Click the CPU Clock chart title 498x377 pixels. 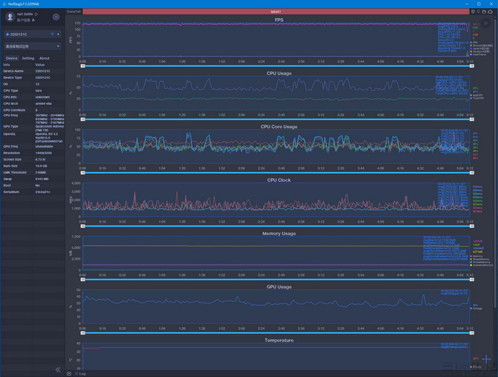tap(279, 180)
